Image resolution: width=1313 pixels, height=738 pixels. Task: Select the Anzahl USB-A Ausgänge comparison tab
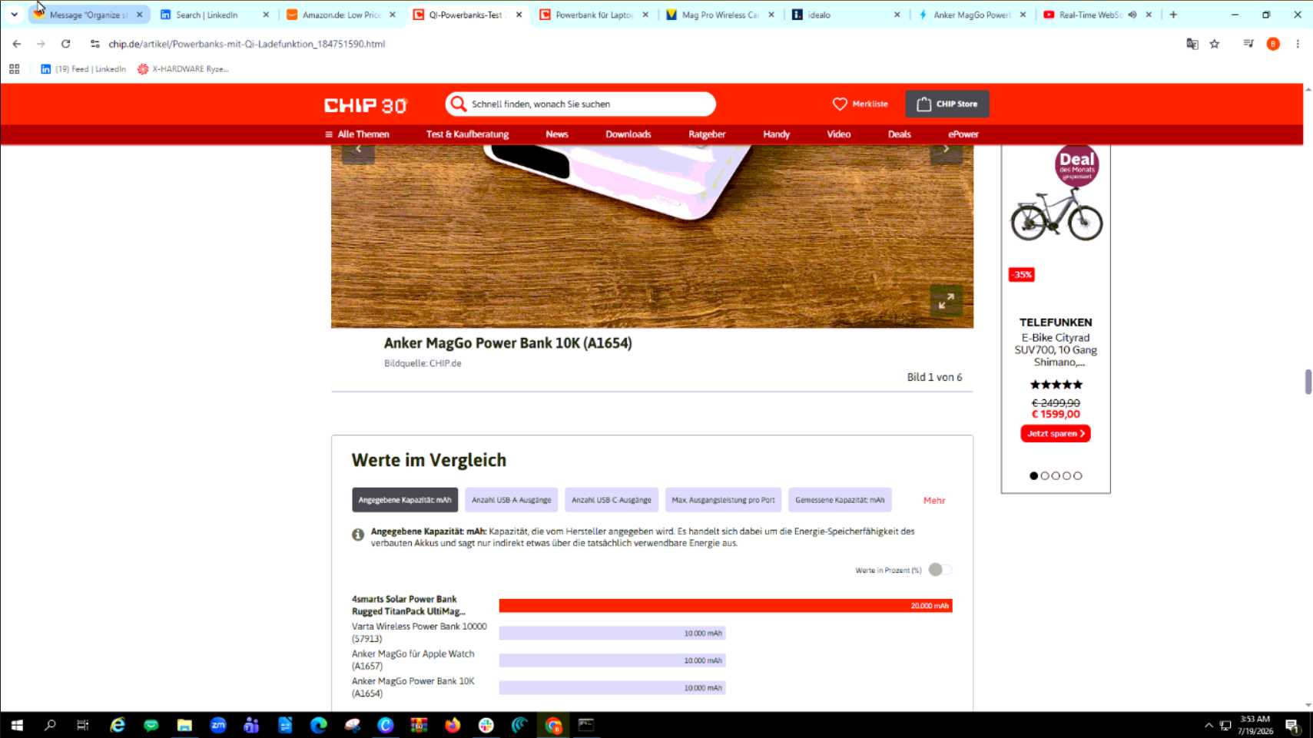click(x=511, y=500)
